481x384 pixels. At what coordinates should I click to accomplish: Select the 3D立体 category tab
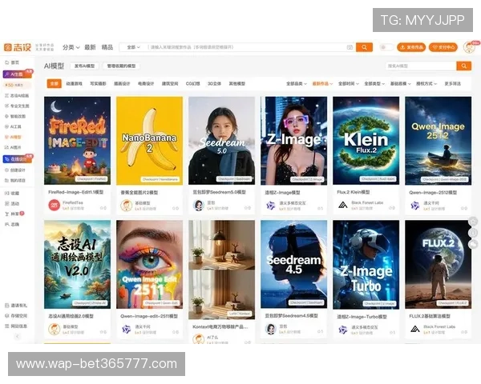pos(214,83)
